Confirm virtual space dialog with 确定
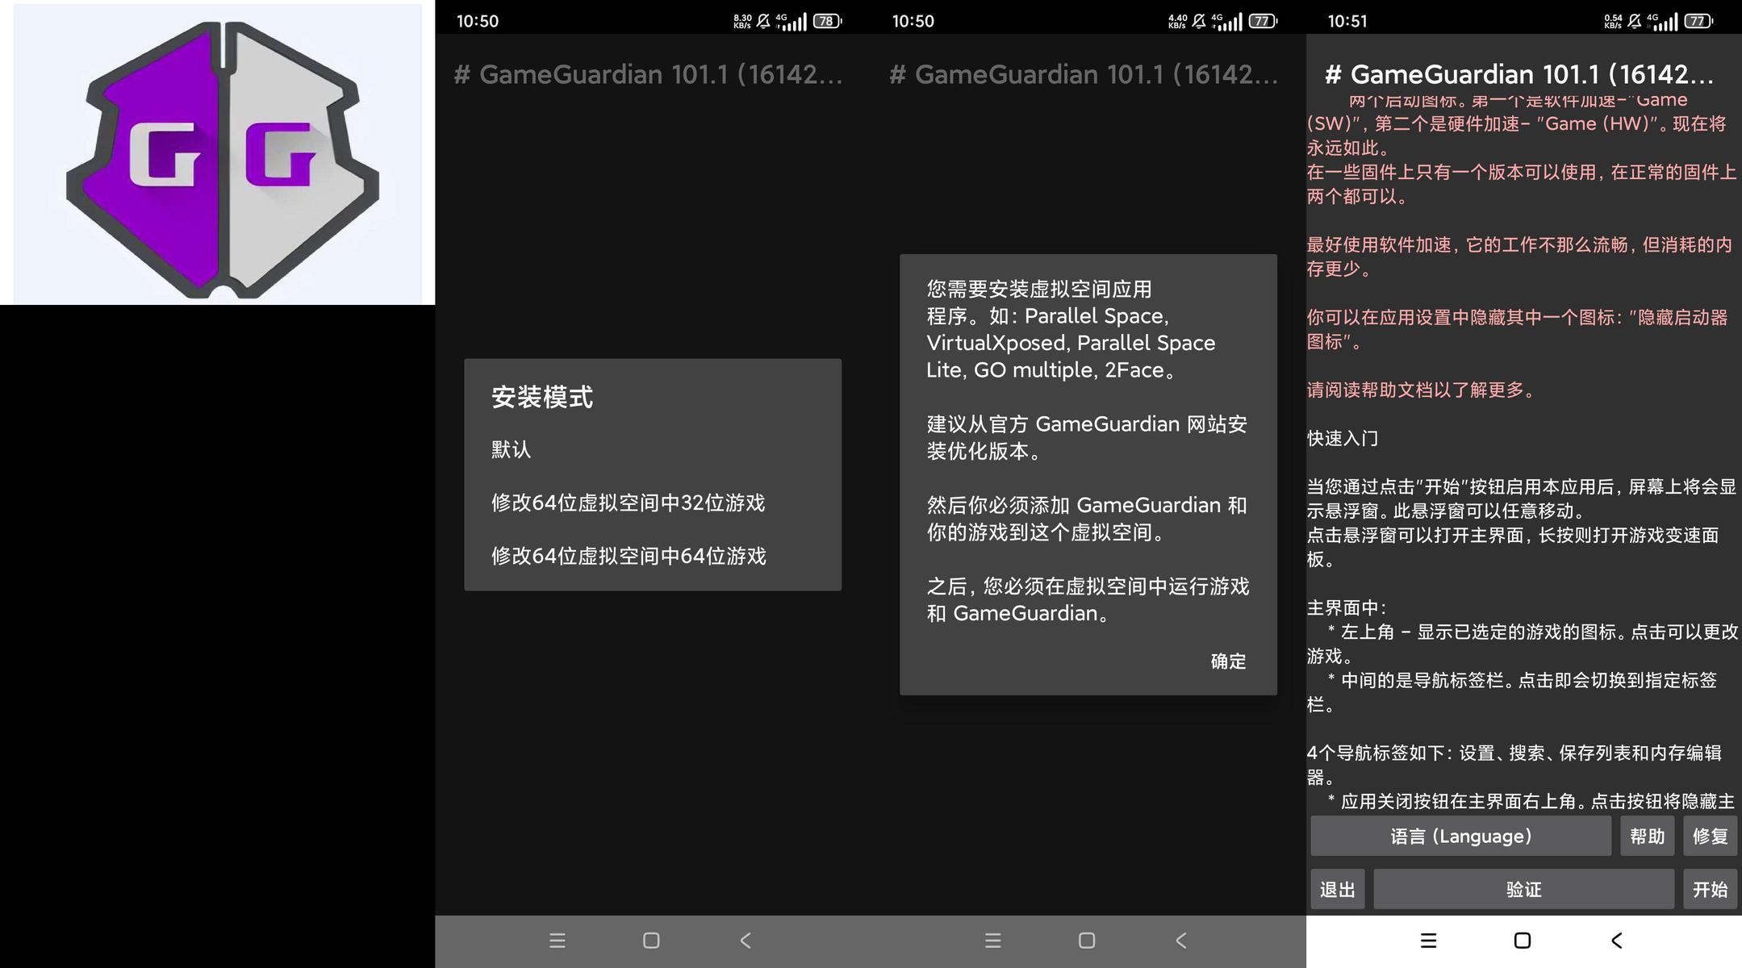 1228,661
